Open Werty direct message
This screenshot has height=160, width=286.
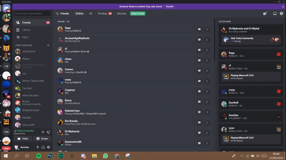[x=33, y=59]
